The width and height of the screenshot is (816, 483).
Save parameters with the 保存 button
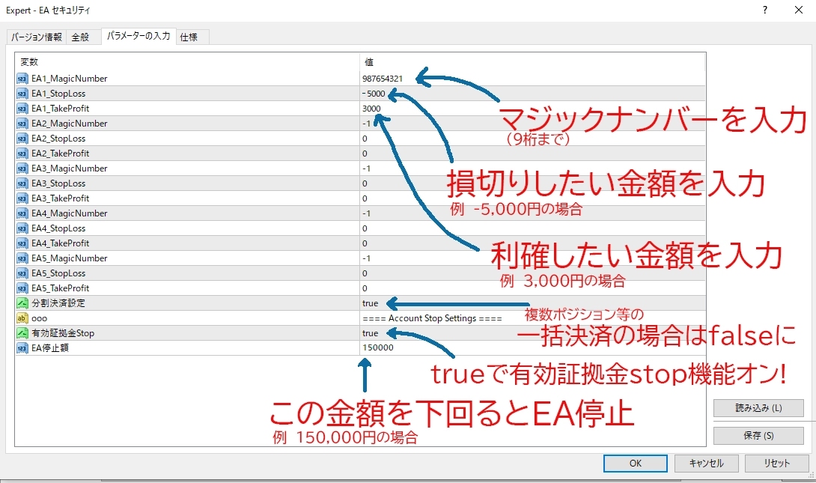758,435
